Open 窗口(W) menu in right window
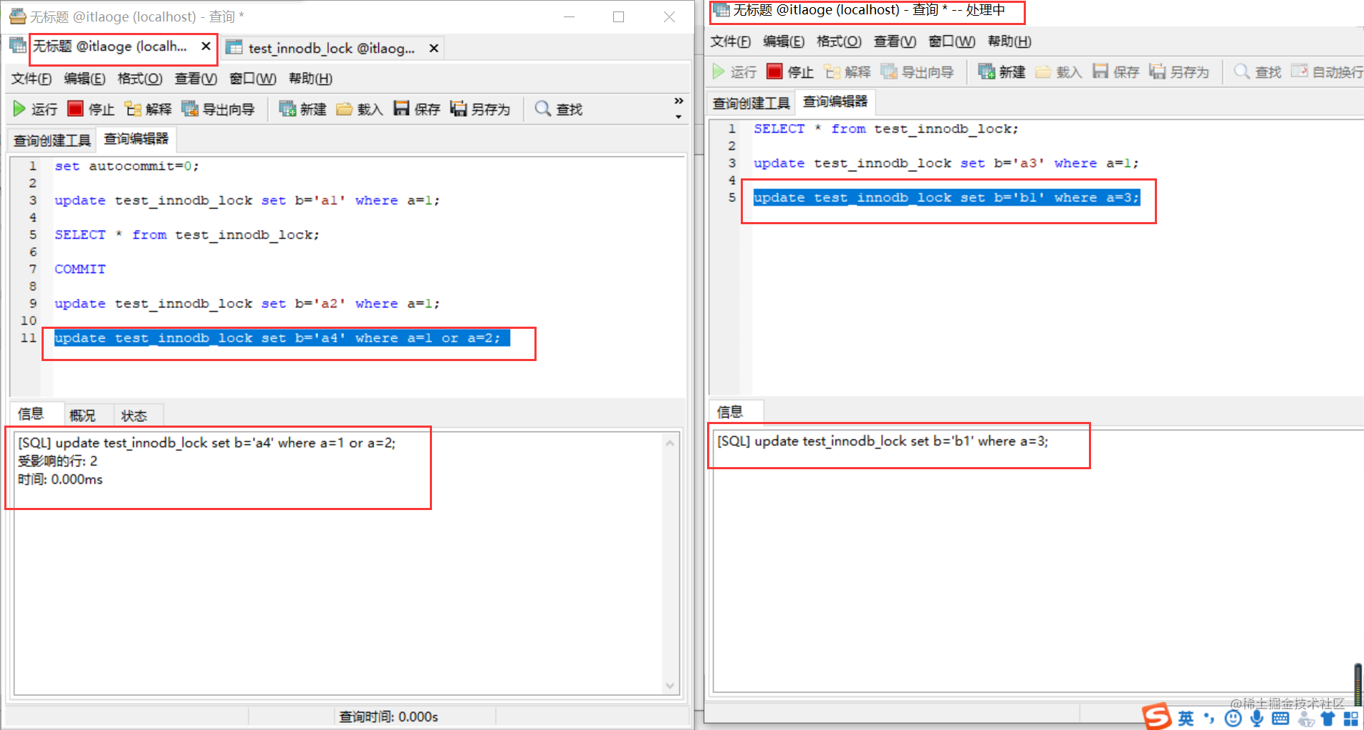The image size is (1364, 730). click(952, 41)
